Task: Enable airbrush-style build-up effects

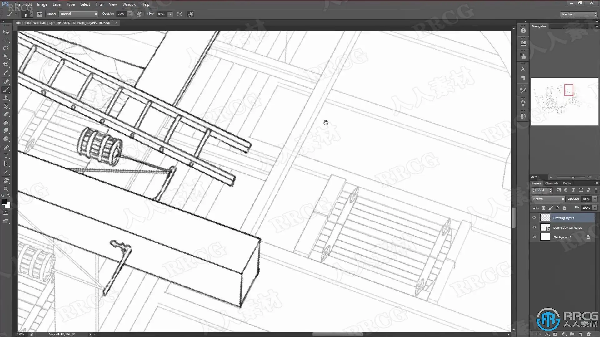Action: click(x=179, y=14)
